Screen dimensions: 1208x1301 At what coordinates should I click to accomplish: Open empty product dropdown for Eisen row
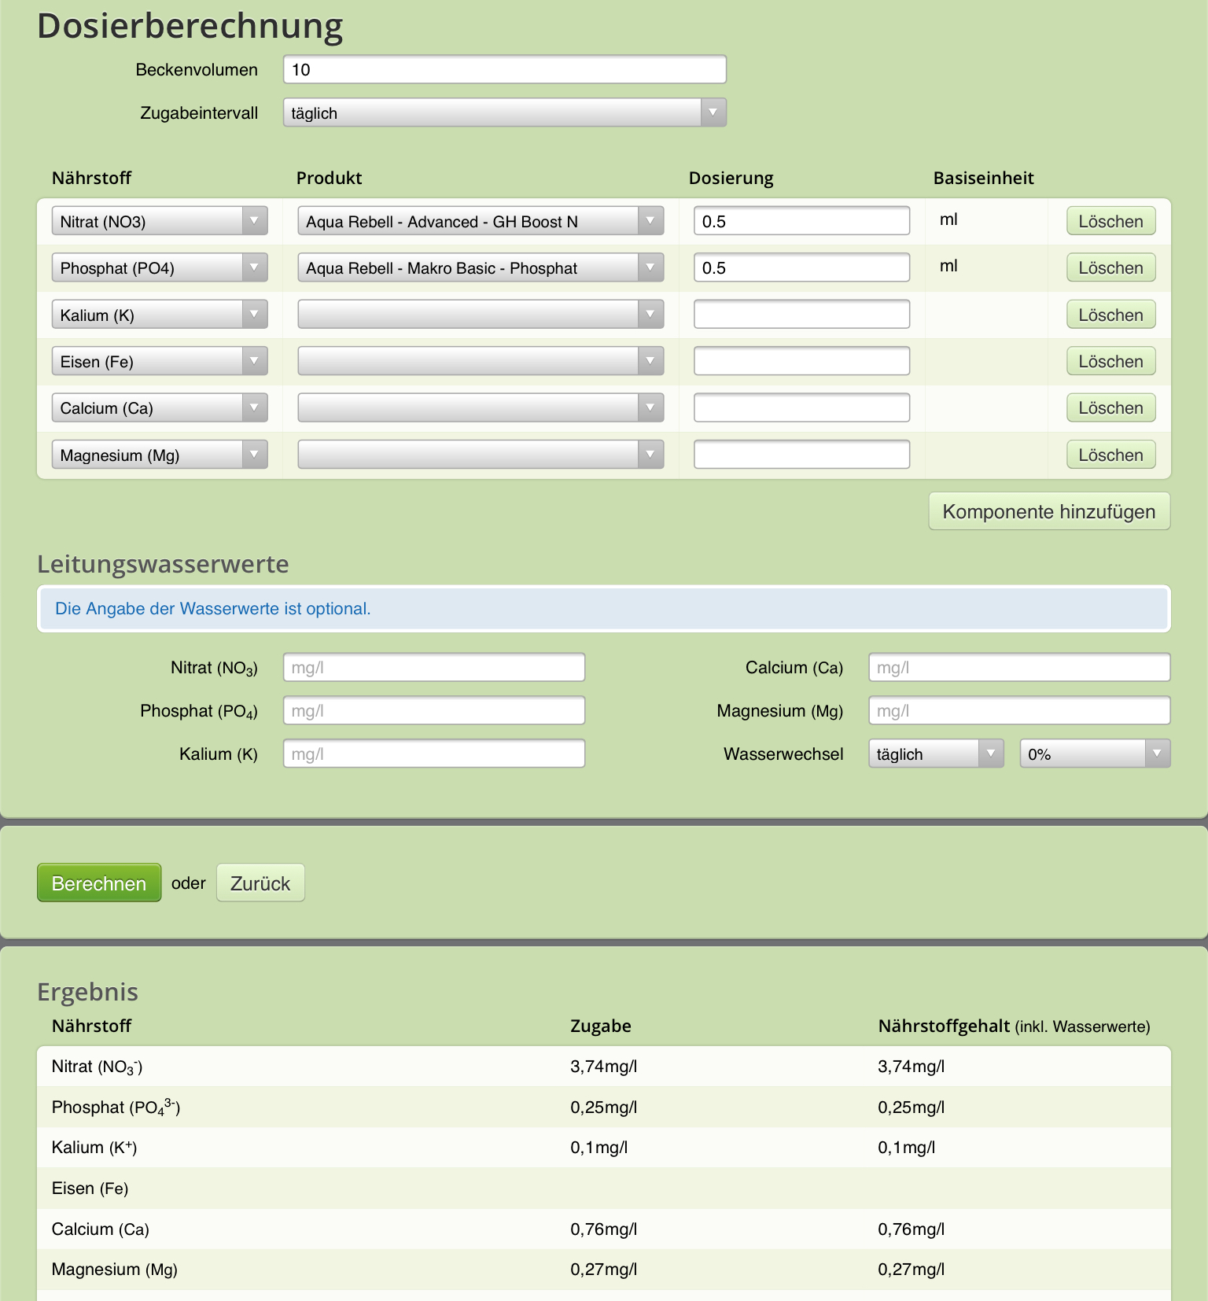tap(481, 361)
